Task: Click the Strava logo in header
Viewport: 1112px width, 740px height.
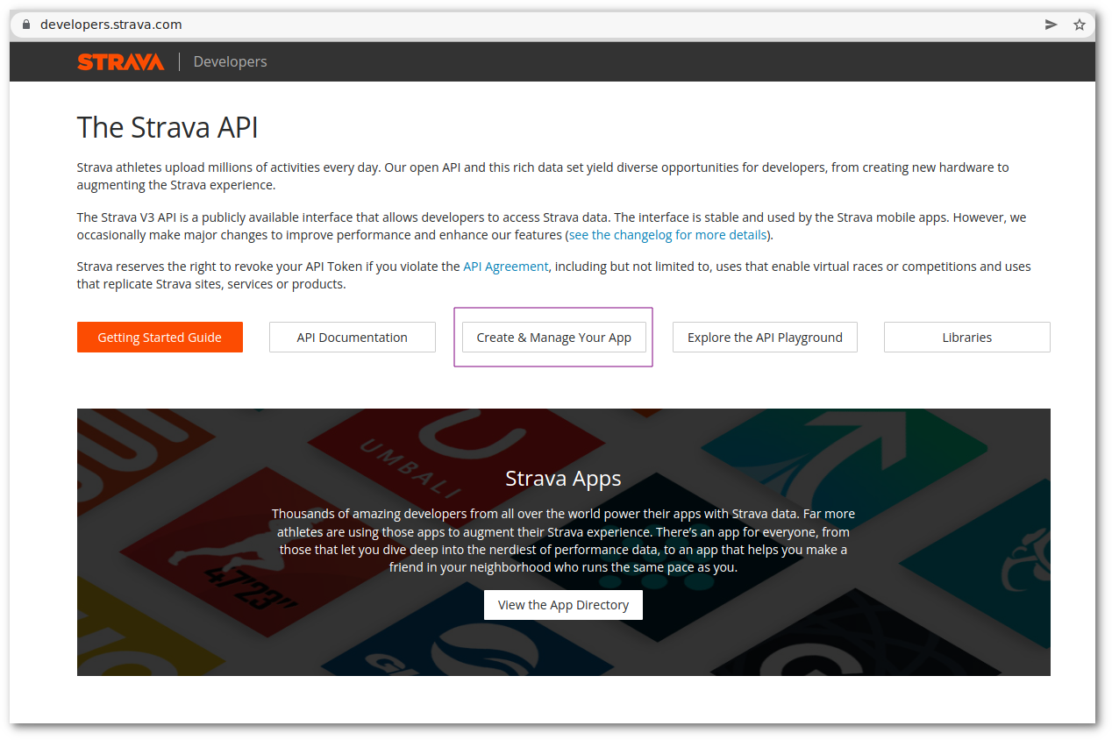Action: [120, 61]
